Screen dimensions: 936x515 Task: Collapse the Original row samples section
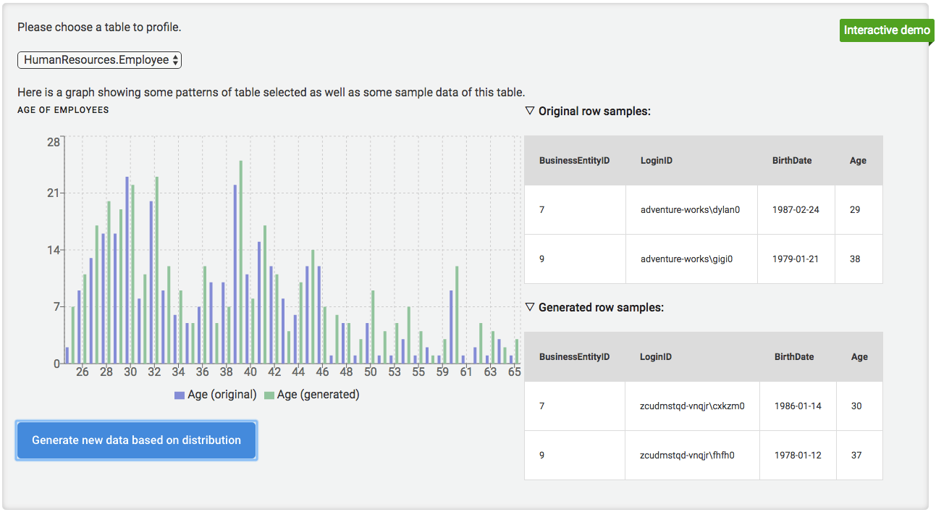click(x=530, y=111)
